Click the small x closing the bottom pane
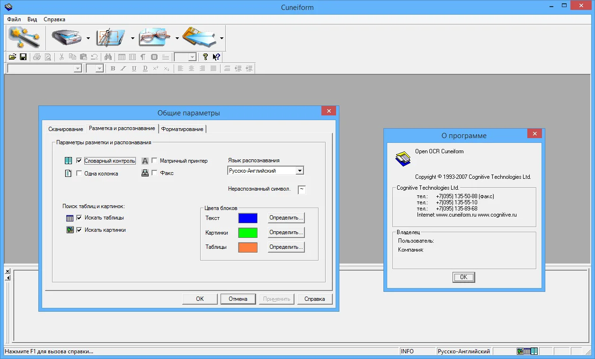Image resolution: width=595 pixels, height=359 pixels. (x=8, y=271)
